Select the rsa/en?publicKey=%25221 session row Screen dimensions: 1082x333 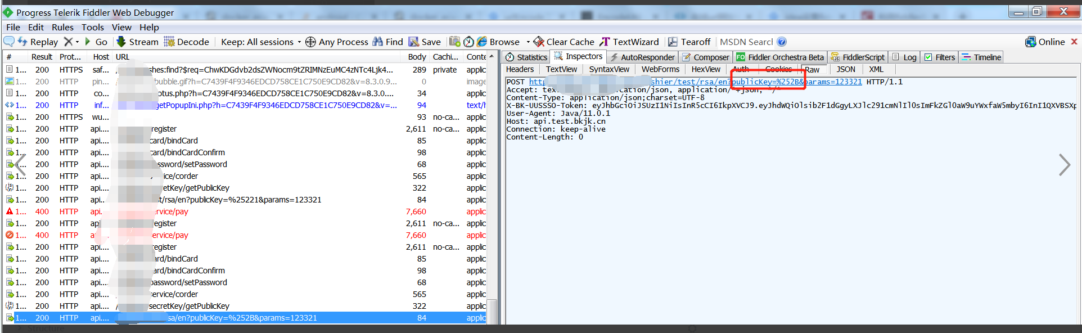[246, 200]
